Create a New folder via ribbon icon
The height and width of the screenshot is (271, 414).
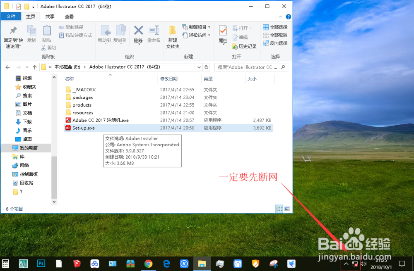173,31
